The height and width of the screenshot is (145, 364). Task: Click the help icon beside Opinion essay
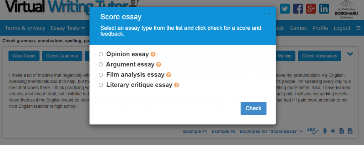pos(153,54)
